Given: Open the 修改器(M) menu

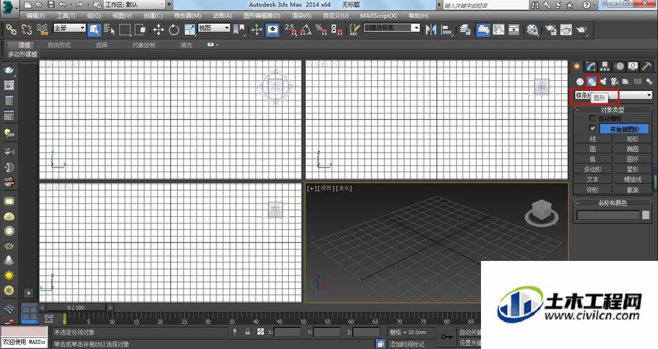Looking at the screenshot, I should point(187,16).
